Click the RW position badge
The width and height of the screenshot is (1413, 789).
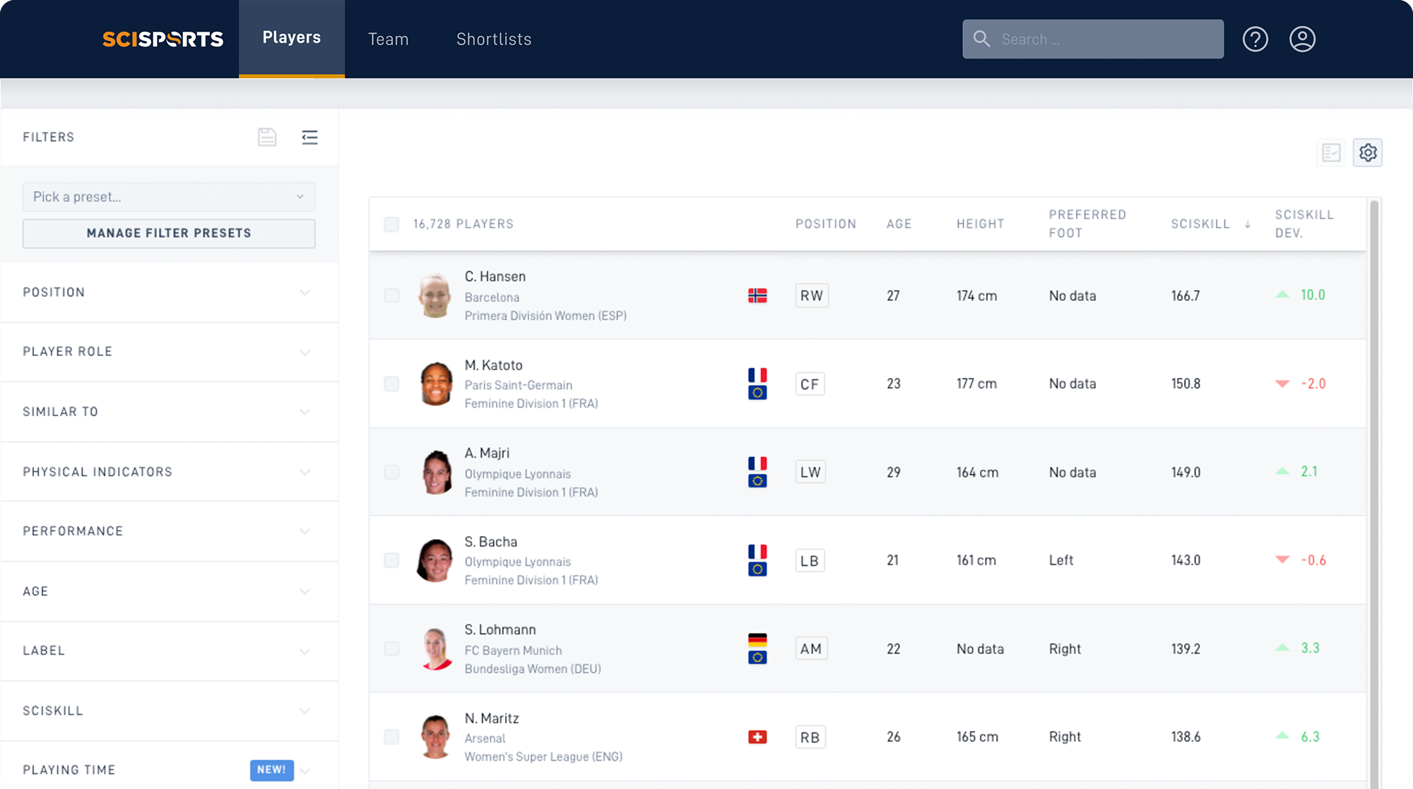(812, 295)
